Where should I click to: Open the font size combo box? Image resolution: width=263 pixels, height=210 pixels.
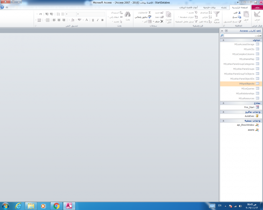71,14
